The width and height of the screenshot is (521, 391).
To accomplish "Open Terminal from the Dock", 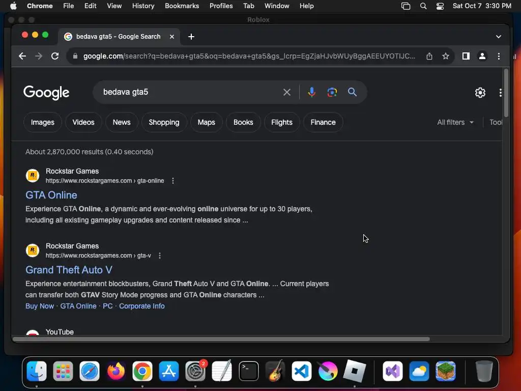I will click(x=248, y=371).
